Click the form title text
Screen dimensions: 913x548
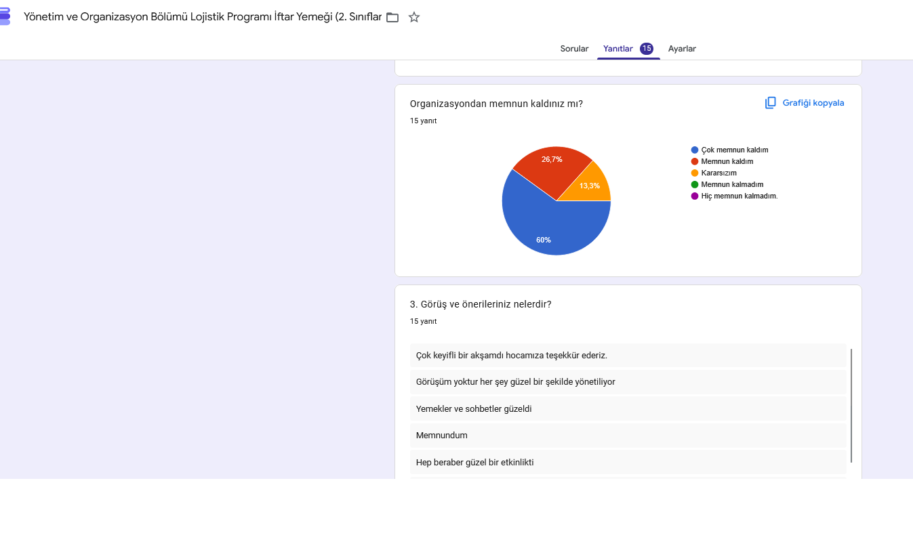(203, 17)
